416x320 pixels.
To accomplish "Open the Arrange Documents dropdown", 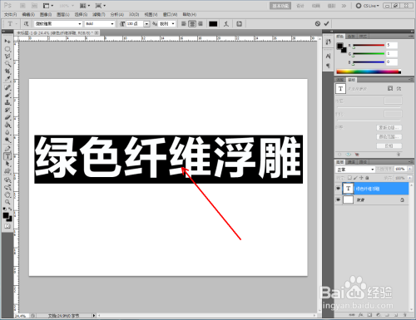I will click(x=85, y=6).
